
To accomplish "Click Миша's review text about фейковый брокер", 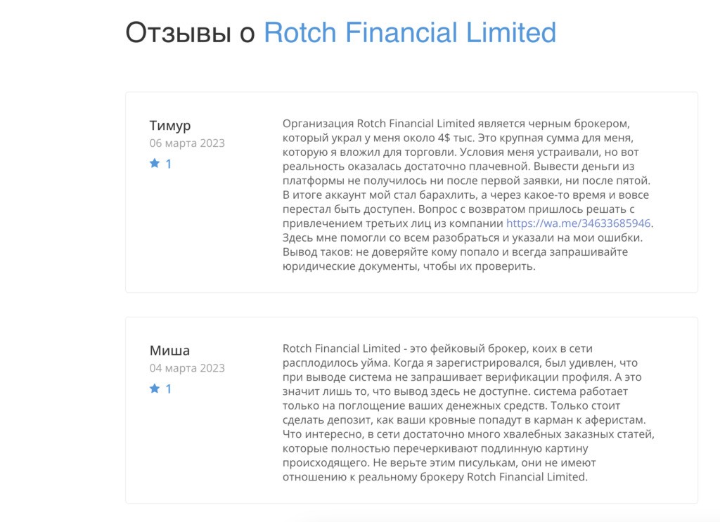I will [x=468, y=413].
